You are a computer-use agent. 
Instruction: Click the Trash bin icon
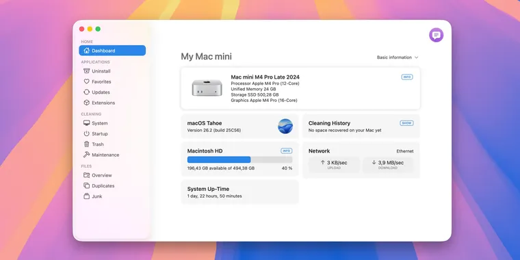coord(87,144)
